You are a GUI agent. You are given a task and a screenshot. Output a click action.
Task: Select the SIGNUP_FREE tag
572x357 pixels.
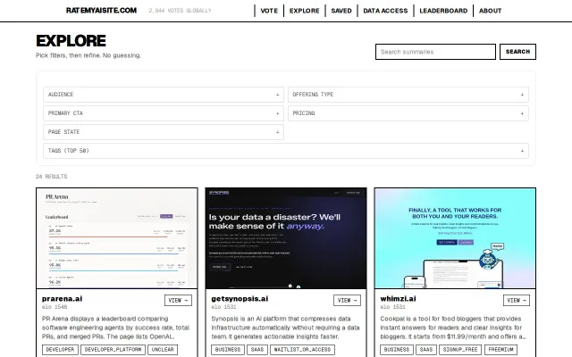(x=460, y=350)
